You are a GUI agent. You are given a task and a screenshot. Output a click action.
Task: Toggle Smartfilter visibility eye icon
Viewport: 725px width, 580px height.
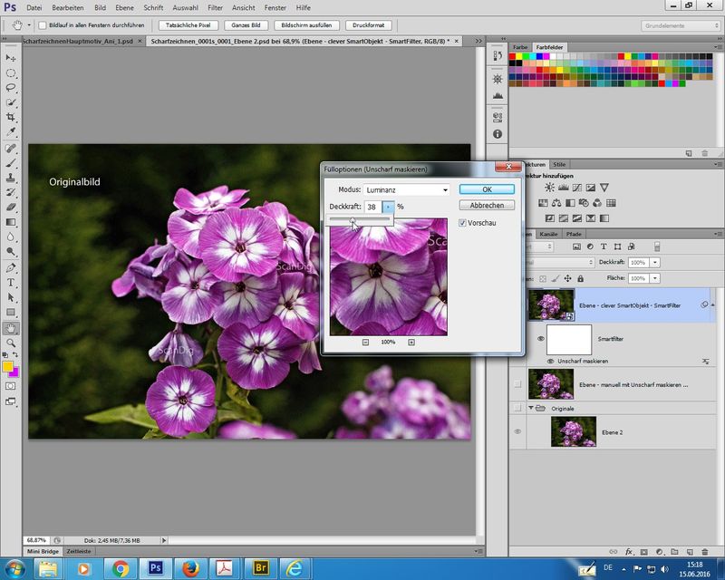click(541, 337)
